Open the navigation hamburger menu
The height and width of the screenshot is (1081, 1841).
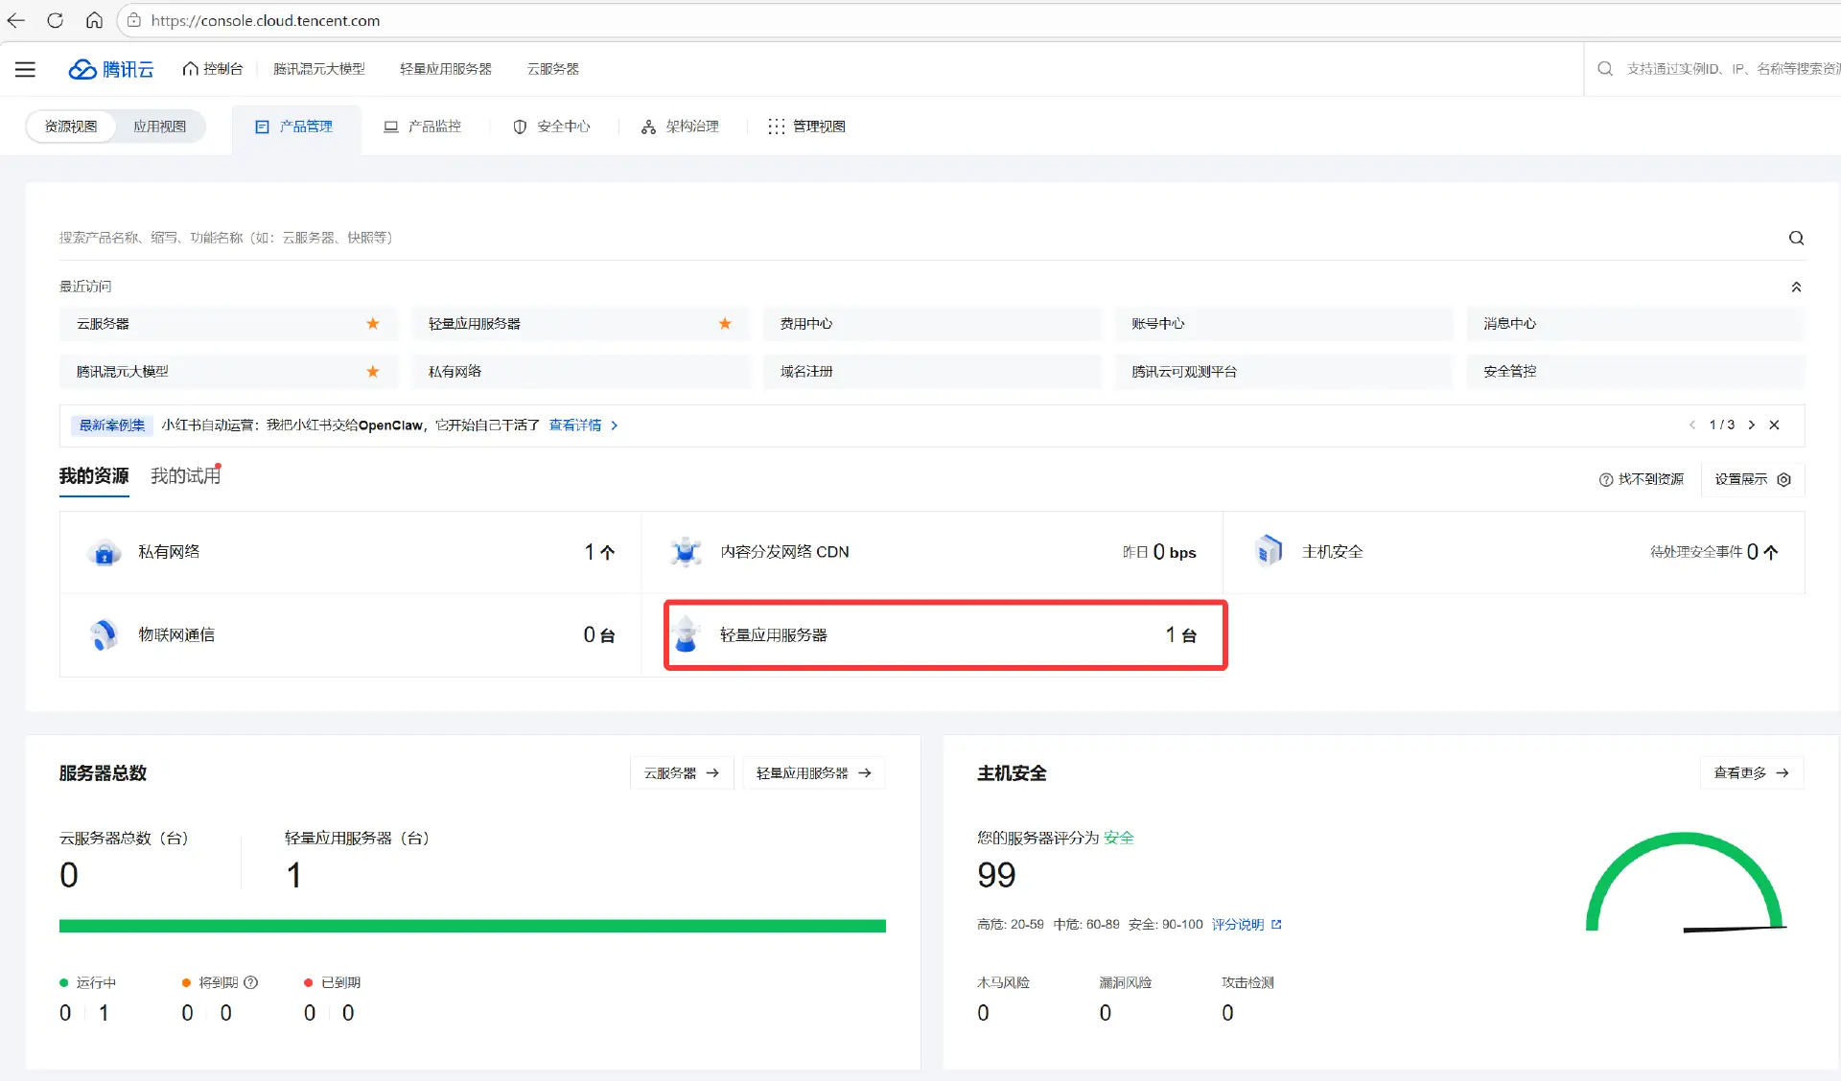[25, 68]
